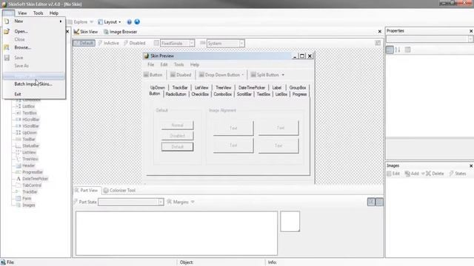Viewport: 474px width, 266px height.
Task: Click the left view toggle icon in Part View
Action: [371, 202]
